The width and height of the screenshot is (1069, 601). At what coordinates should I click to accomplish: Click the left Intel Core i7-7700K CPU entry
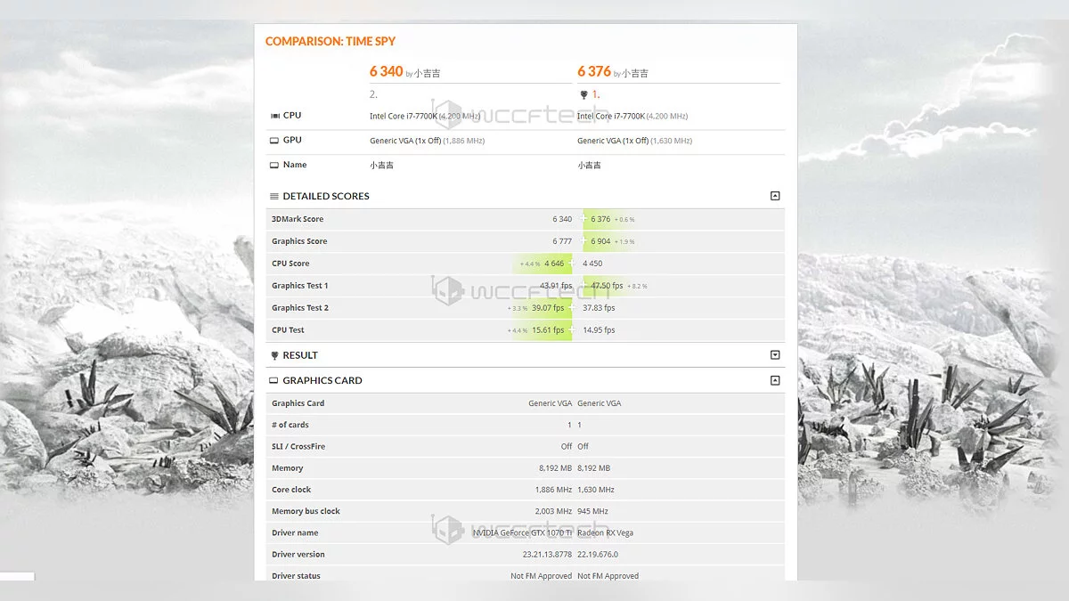(x=427, y=116)
